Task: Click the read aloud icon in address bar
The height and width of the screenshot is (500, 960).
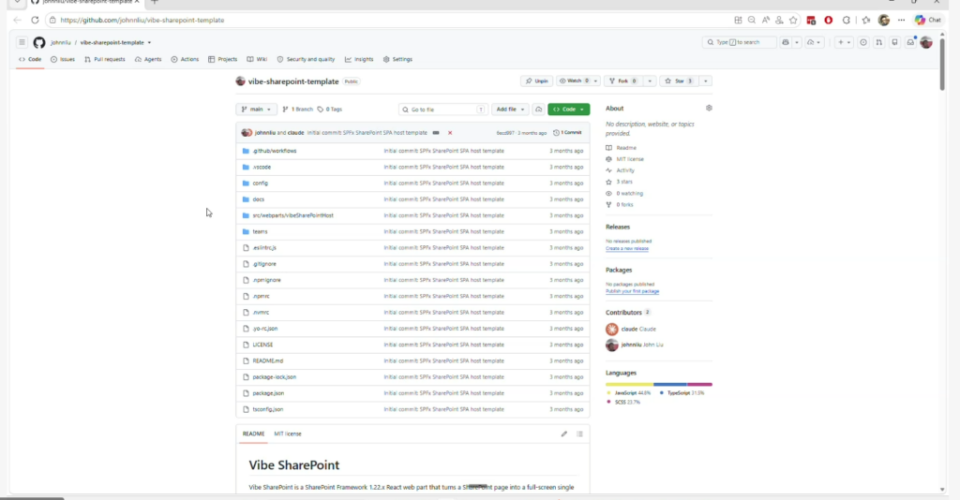Action: [x=765, y=21]
